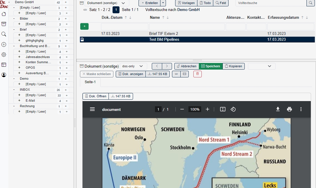Collapse the INBOX tree node
Screen dimensions: 316x188
14,90
